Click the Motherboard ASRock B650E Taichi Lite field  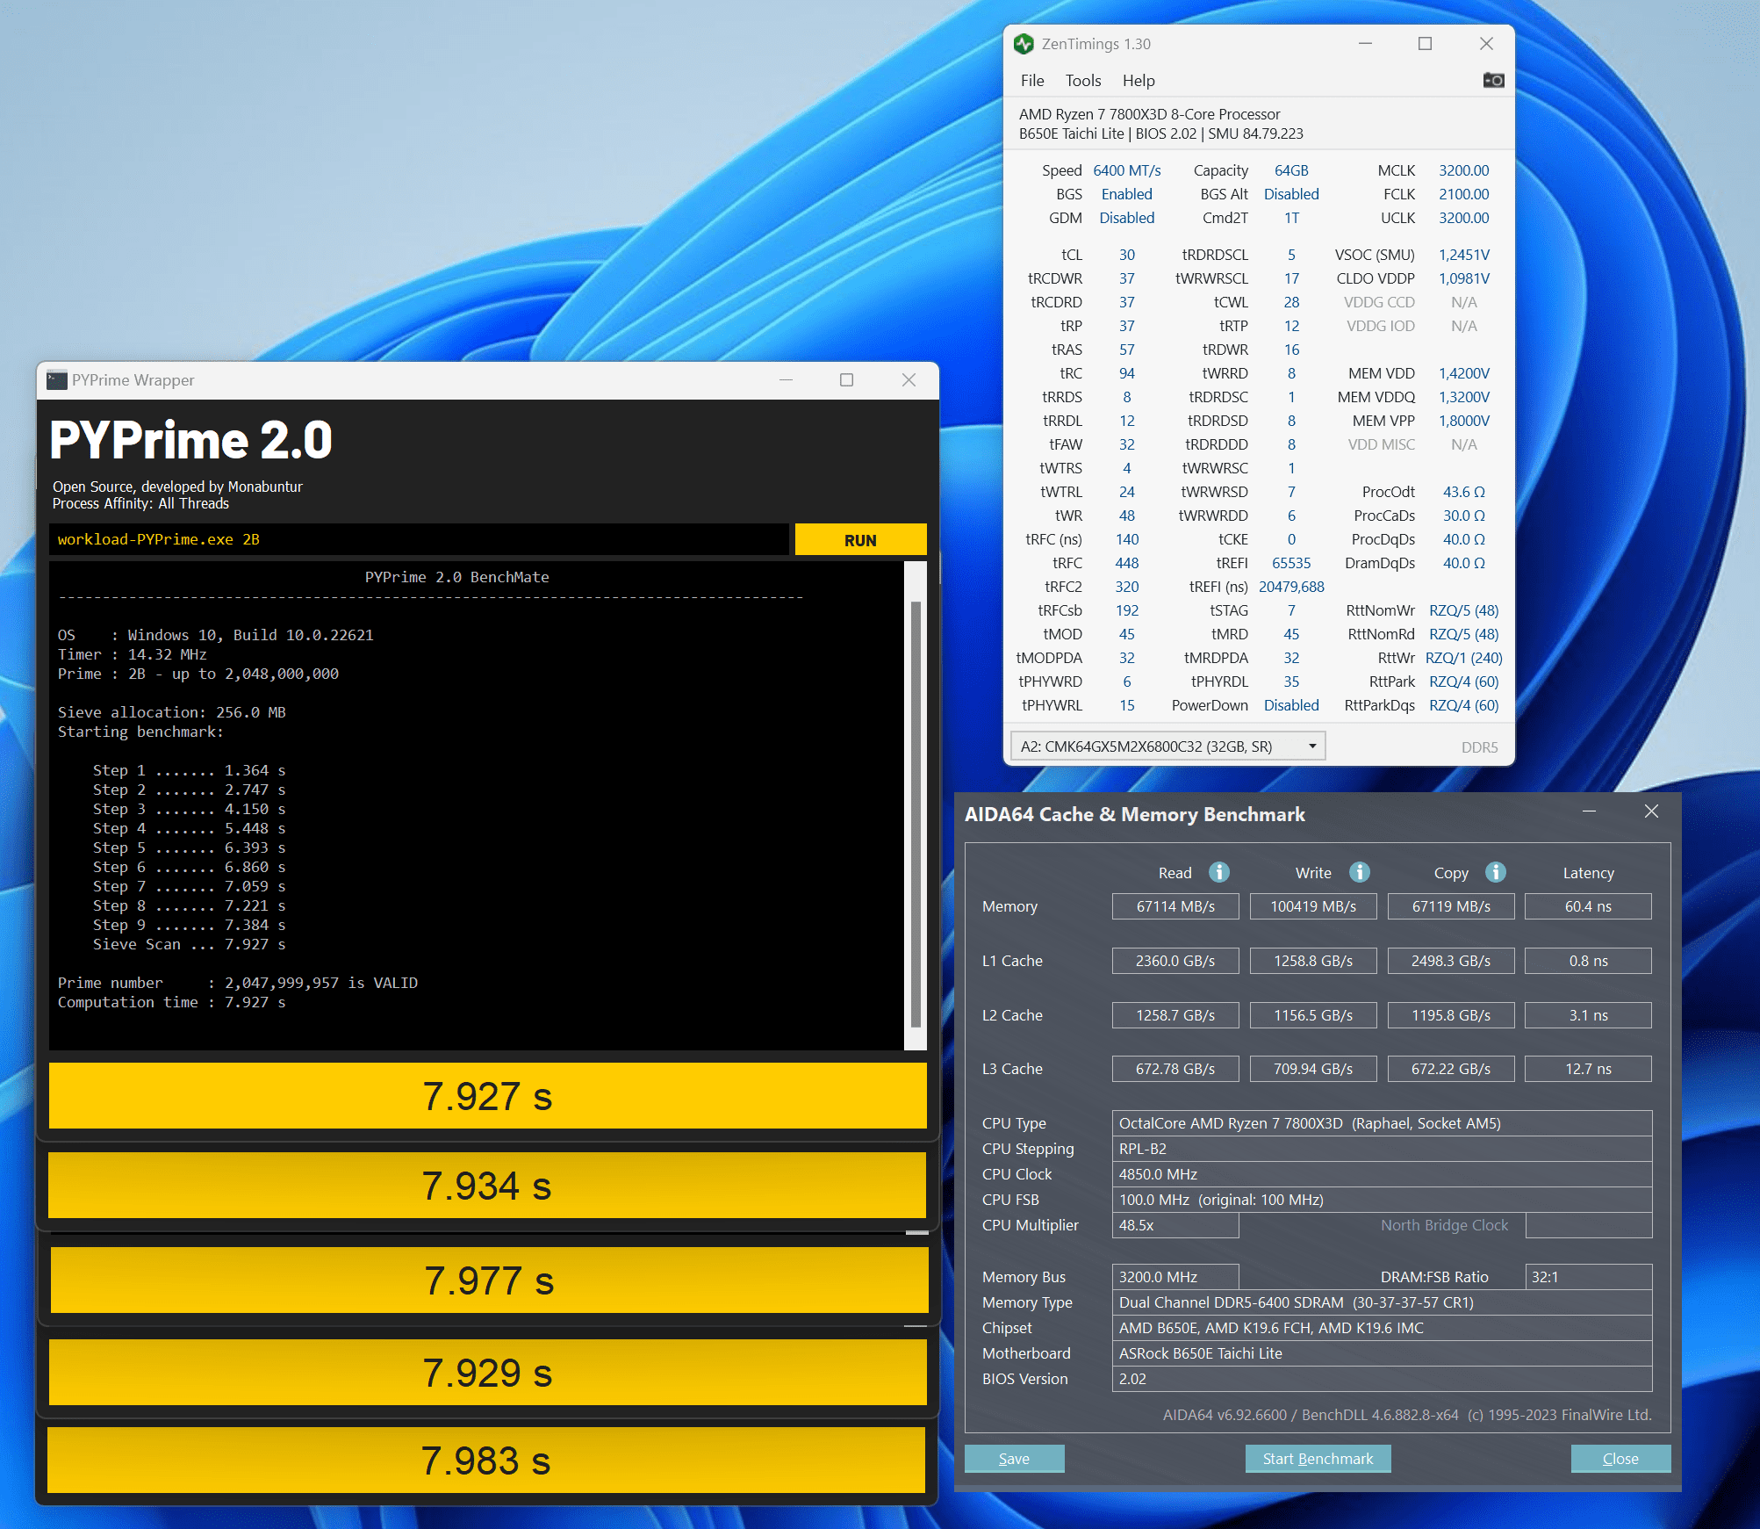pyautogui.click(x=1382, y=1353)
